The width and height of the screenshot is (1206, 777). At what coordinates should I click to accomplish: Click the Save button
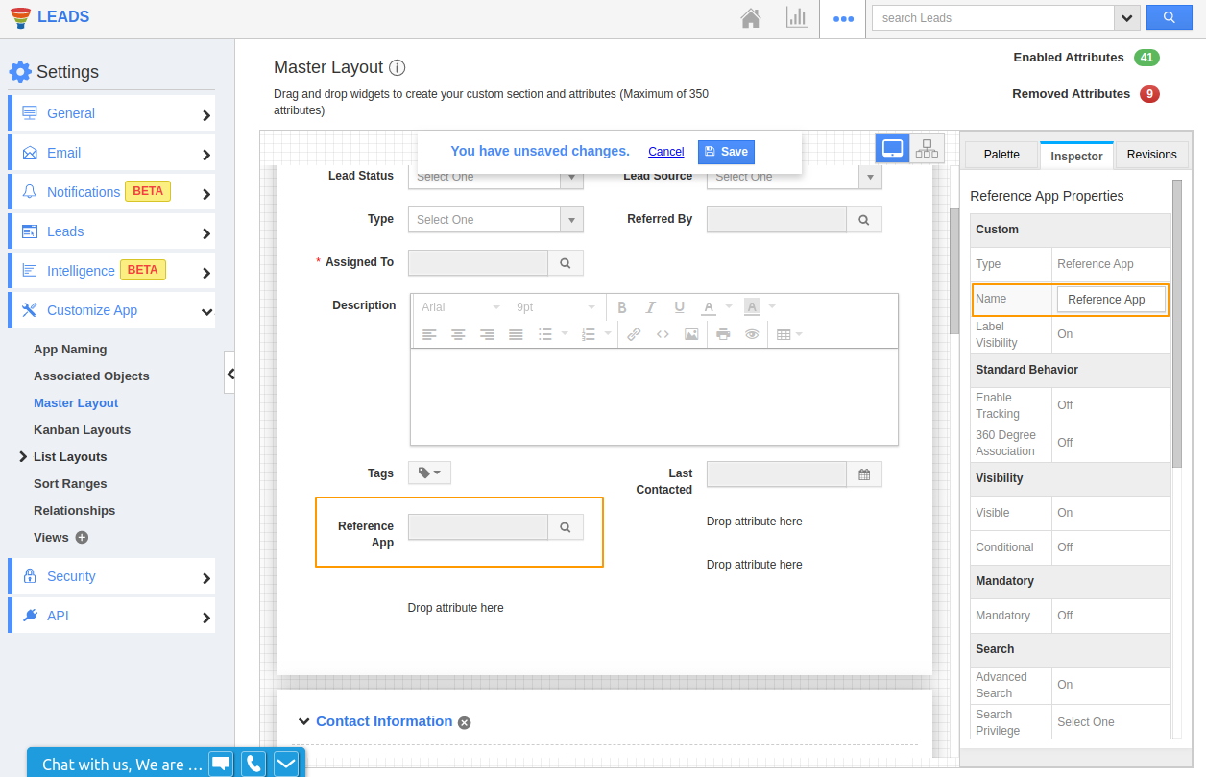point(726,152)
